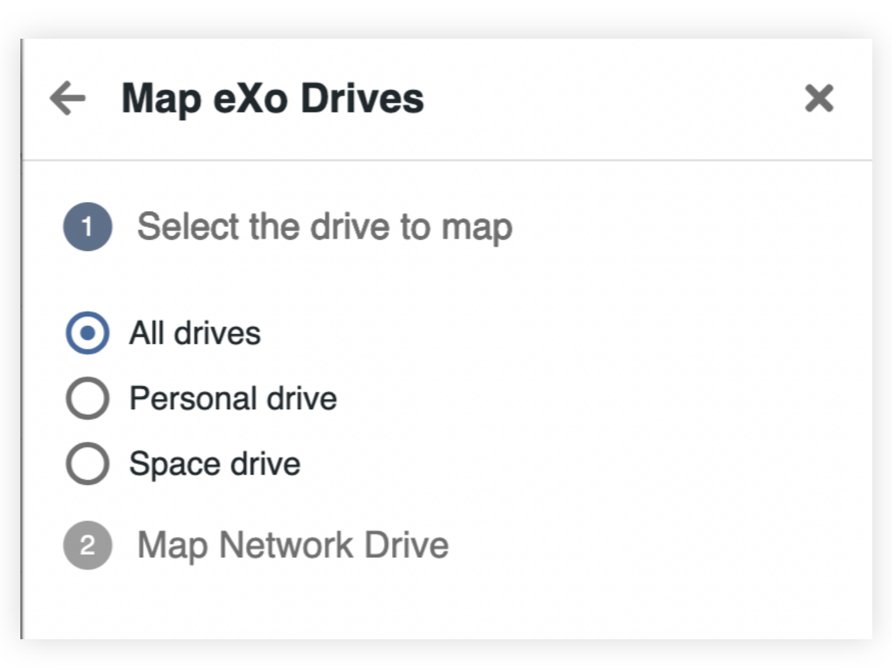This screenshot has width=892, height=671.
Task: Click the All drives label text
Action: [195, 333]
